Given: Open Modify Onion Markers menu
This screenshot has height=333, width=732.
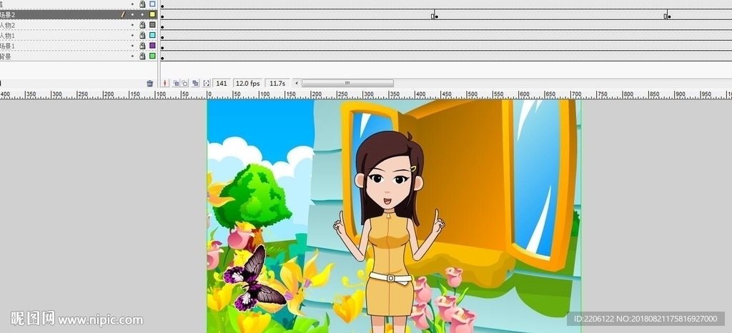Looking at the screenshot, I should (207, 83).
